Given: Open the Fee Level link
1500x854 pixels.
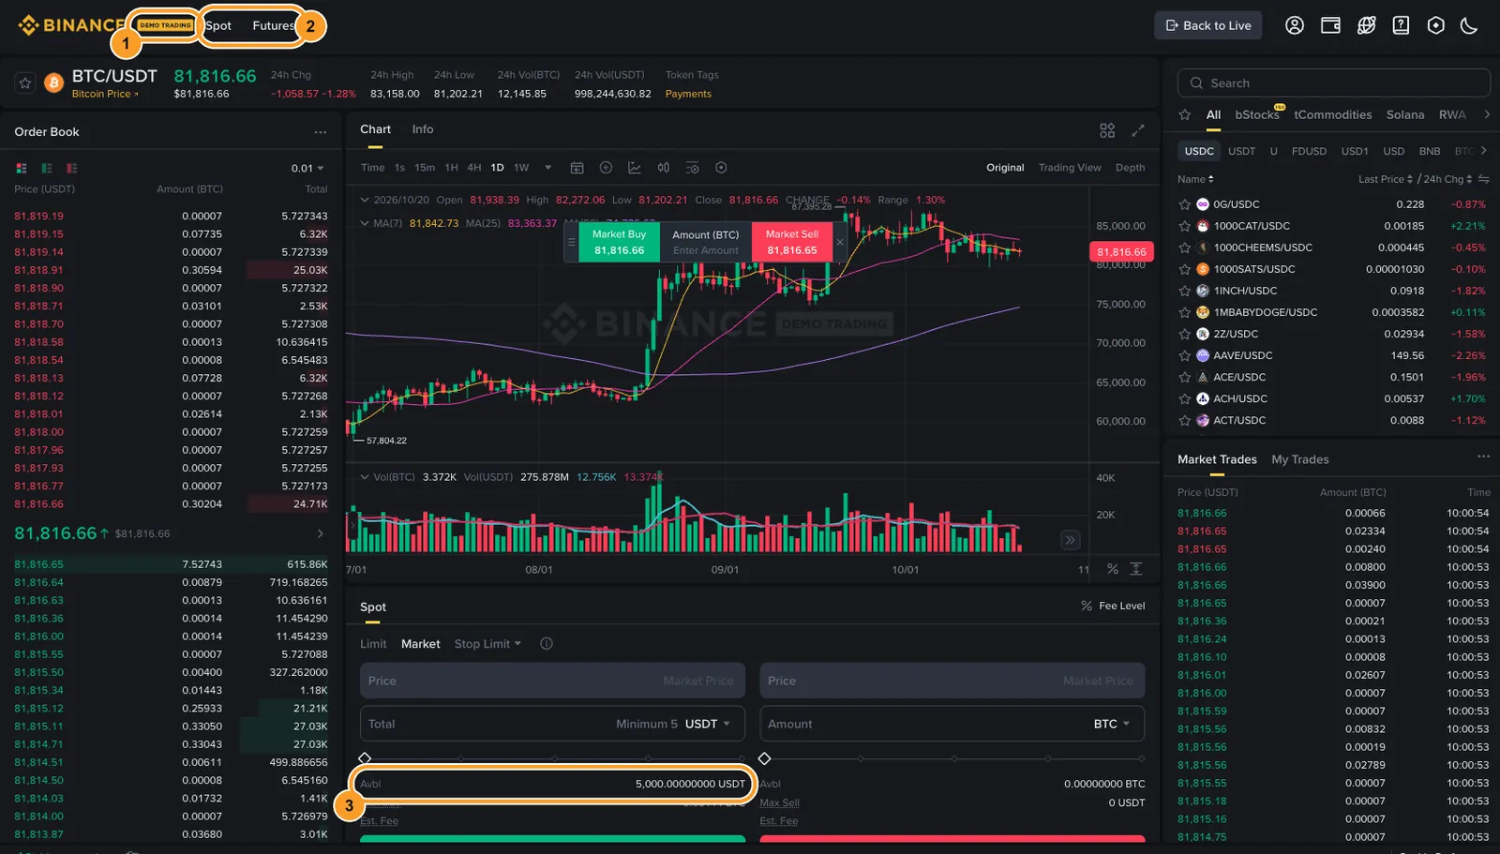Looking at the screenshot, I should tap(1113, 606).
